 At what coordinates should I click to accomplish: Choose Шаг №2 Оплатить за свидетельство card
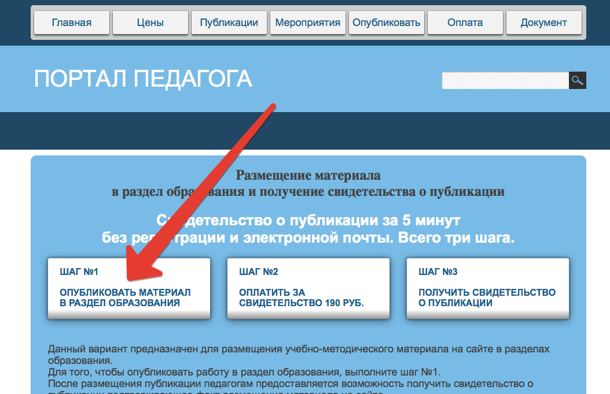tap(308, 288)
